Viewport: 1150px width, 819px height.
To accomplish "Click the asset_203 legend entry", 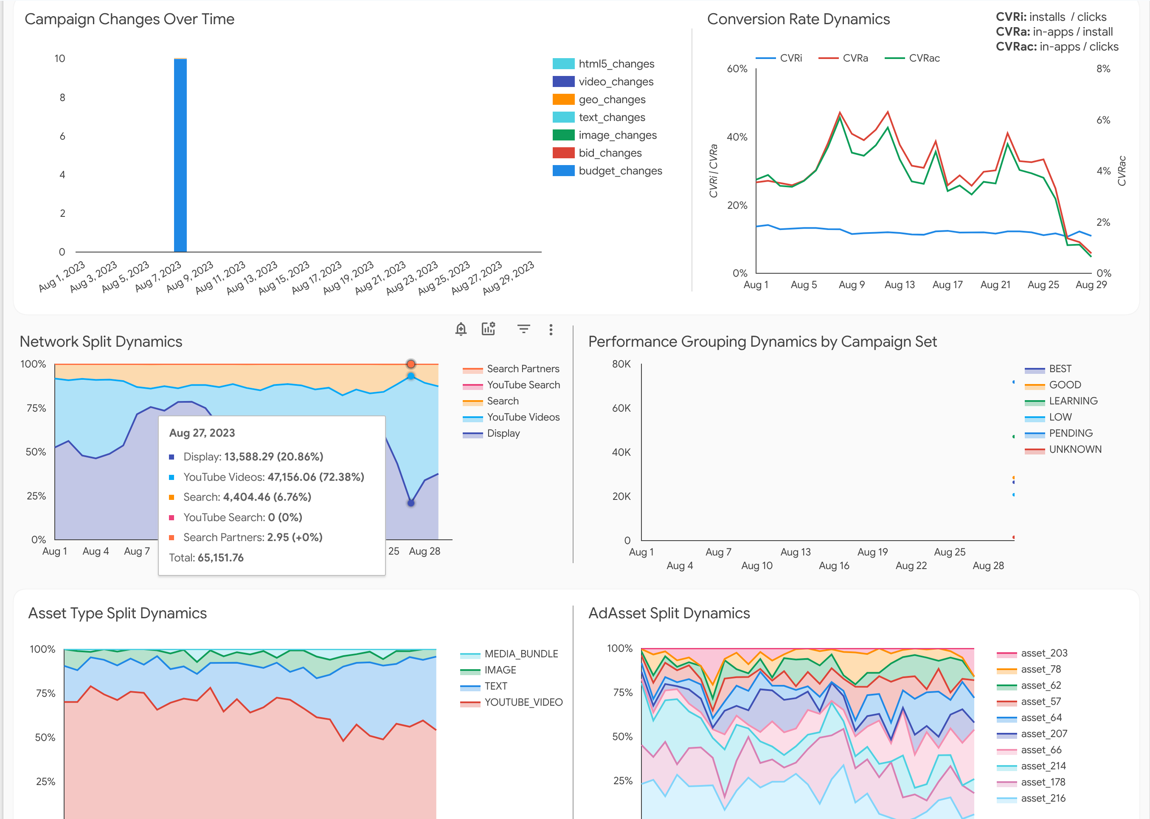I will point(1043,653).
